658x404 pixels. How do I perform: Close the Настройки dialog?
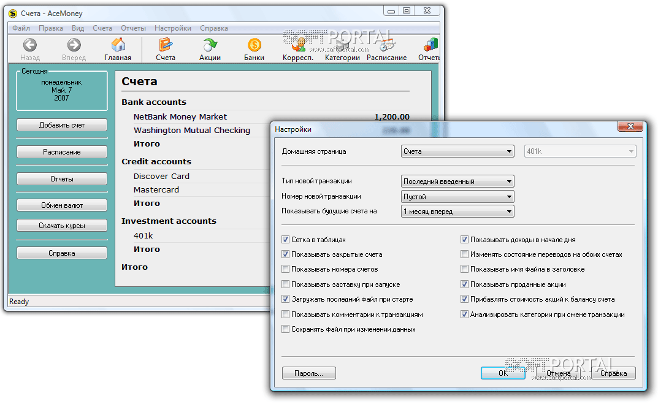(630, 126)
